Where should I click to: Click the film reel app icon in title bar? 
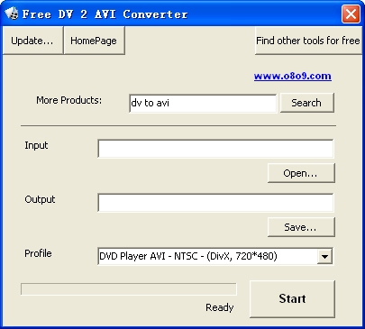12,14
